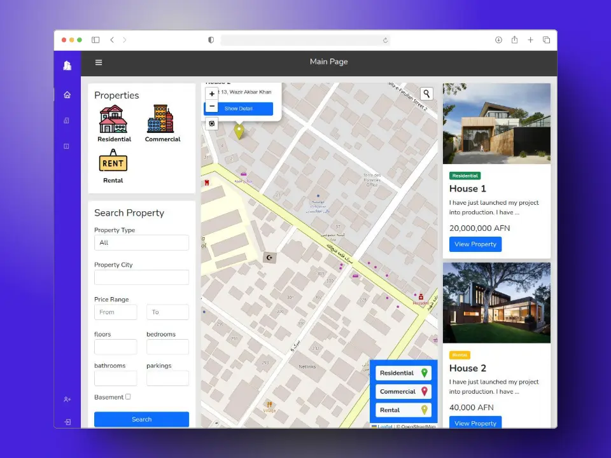Viewport: 611px width, 458px height.
Task: Toggle the browser sidebar icon
Action: 95,39
